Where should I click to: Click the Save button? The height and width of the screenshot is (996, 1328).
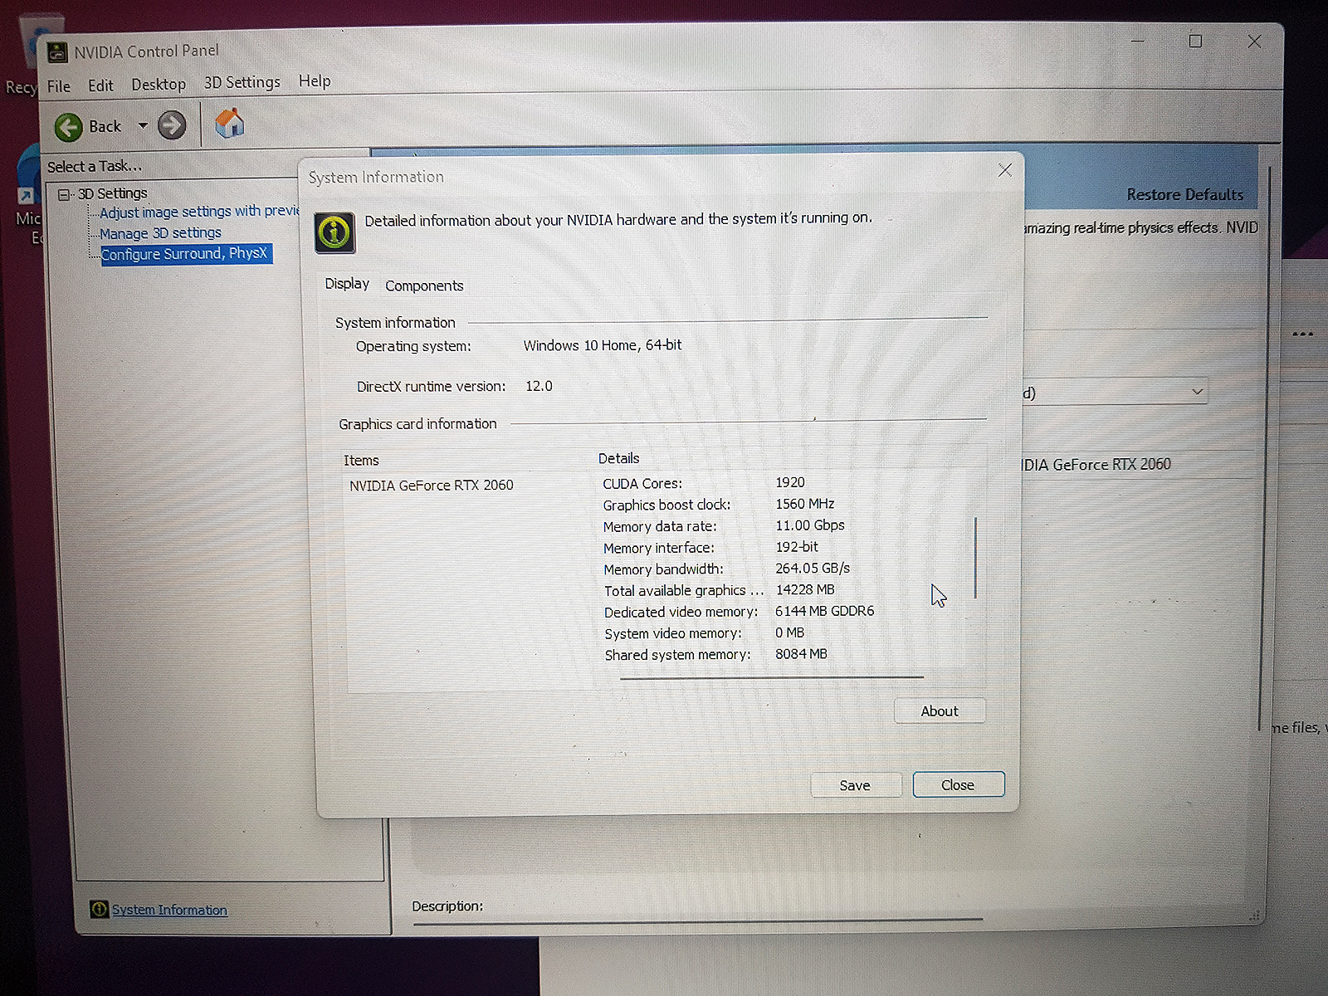pyautogui.click(x=855, y=785)
